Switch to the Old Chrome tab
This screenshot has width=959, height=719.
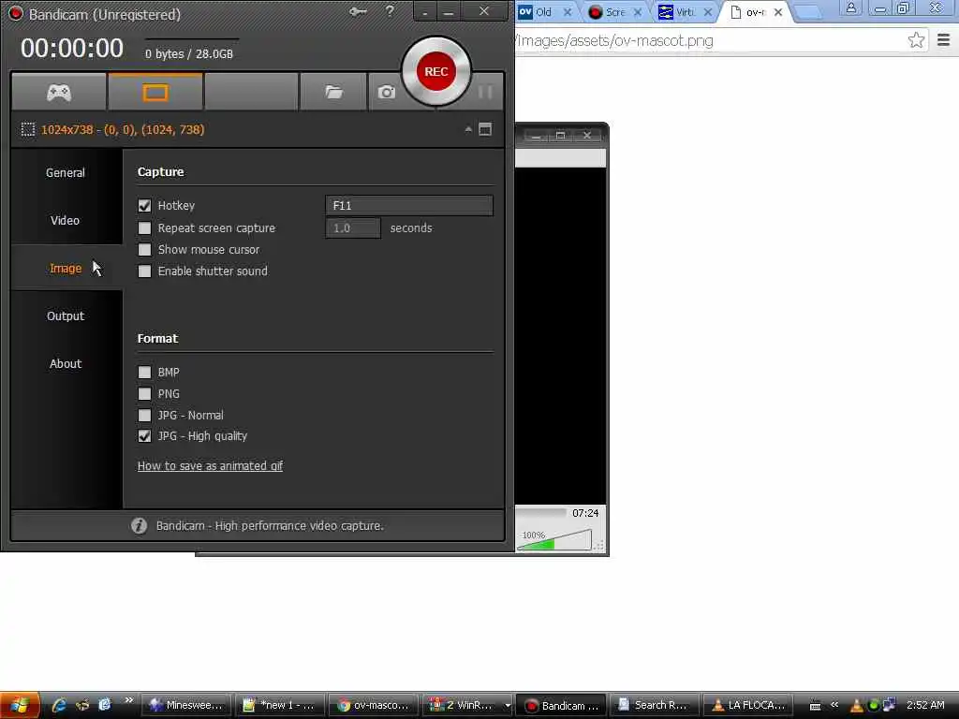[543, 11]
